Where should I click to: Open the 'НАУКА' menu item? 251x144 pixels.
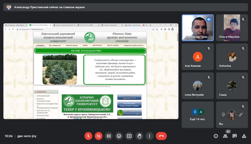85,46
